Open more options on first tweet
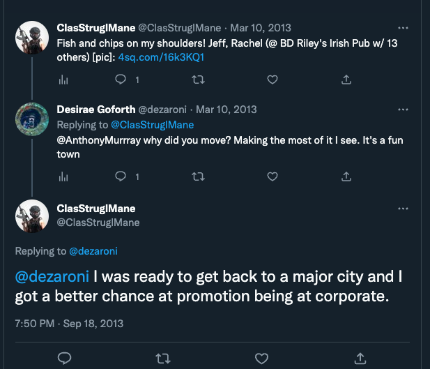The image size is (430, 369). [x=403, y=28]
